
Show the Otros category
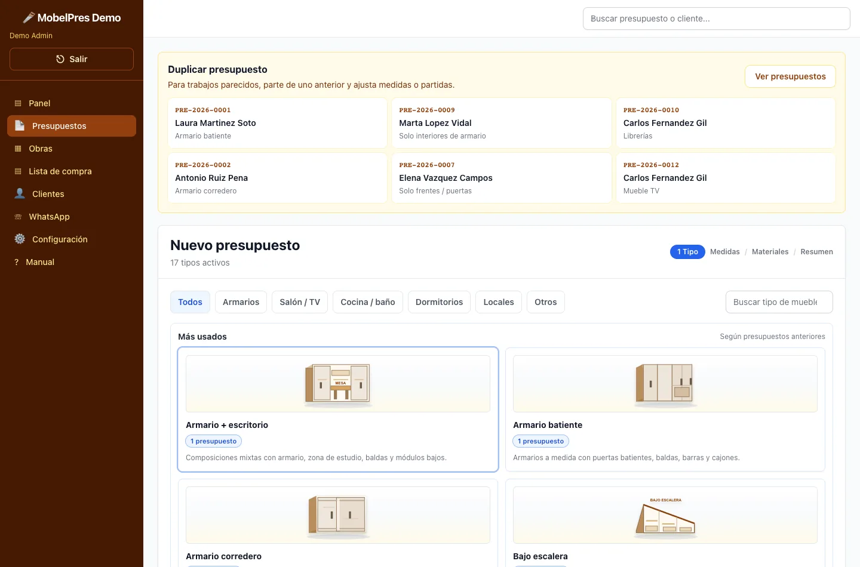(546, 302)
